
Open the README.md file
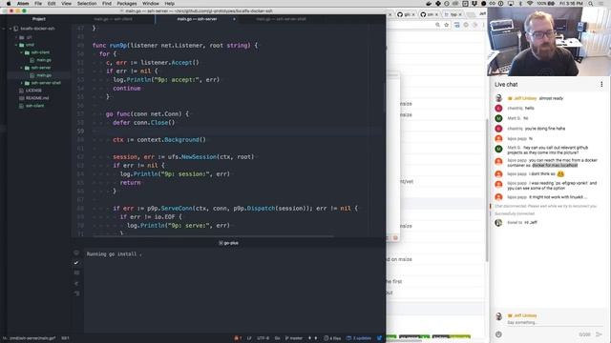(36, 98)
